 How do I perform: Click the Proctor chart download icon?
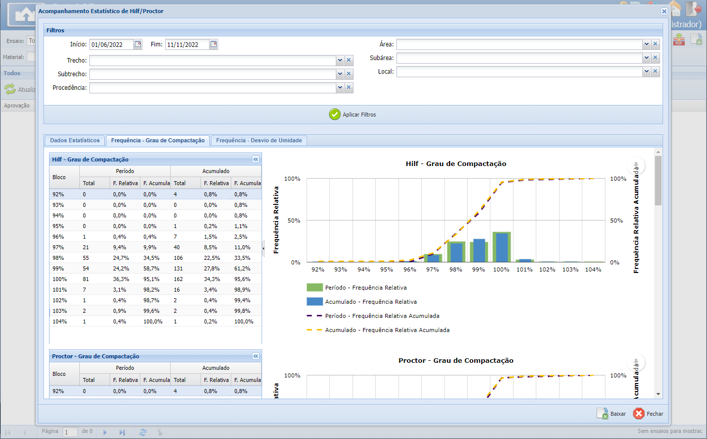(636, 362)
